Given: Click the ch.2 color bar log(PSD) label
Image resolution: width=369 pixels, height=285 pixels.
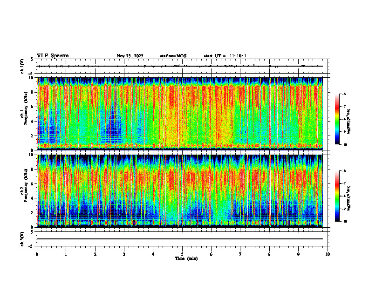Looking at the screenshot, I should (x=349, y=198).
